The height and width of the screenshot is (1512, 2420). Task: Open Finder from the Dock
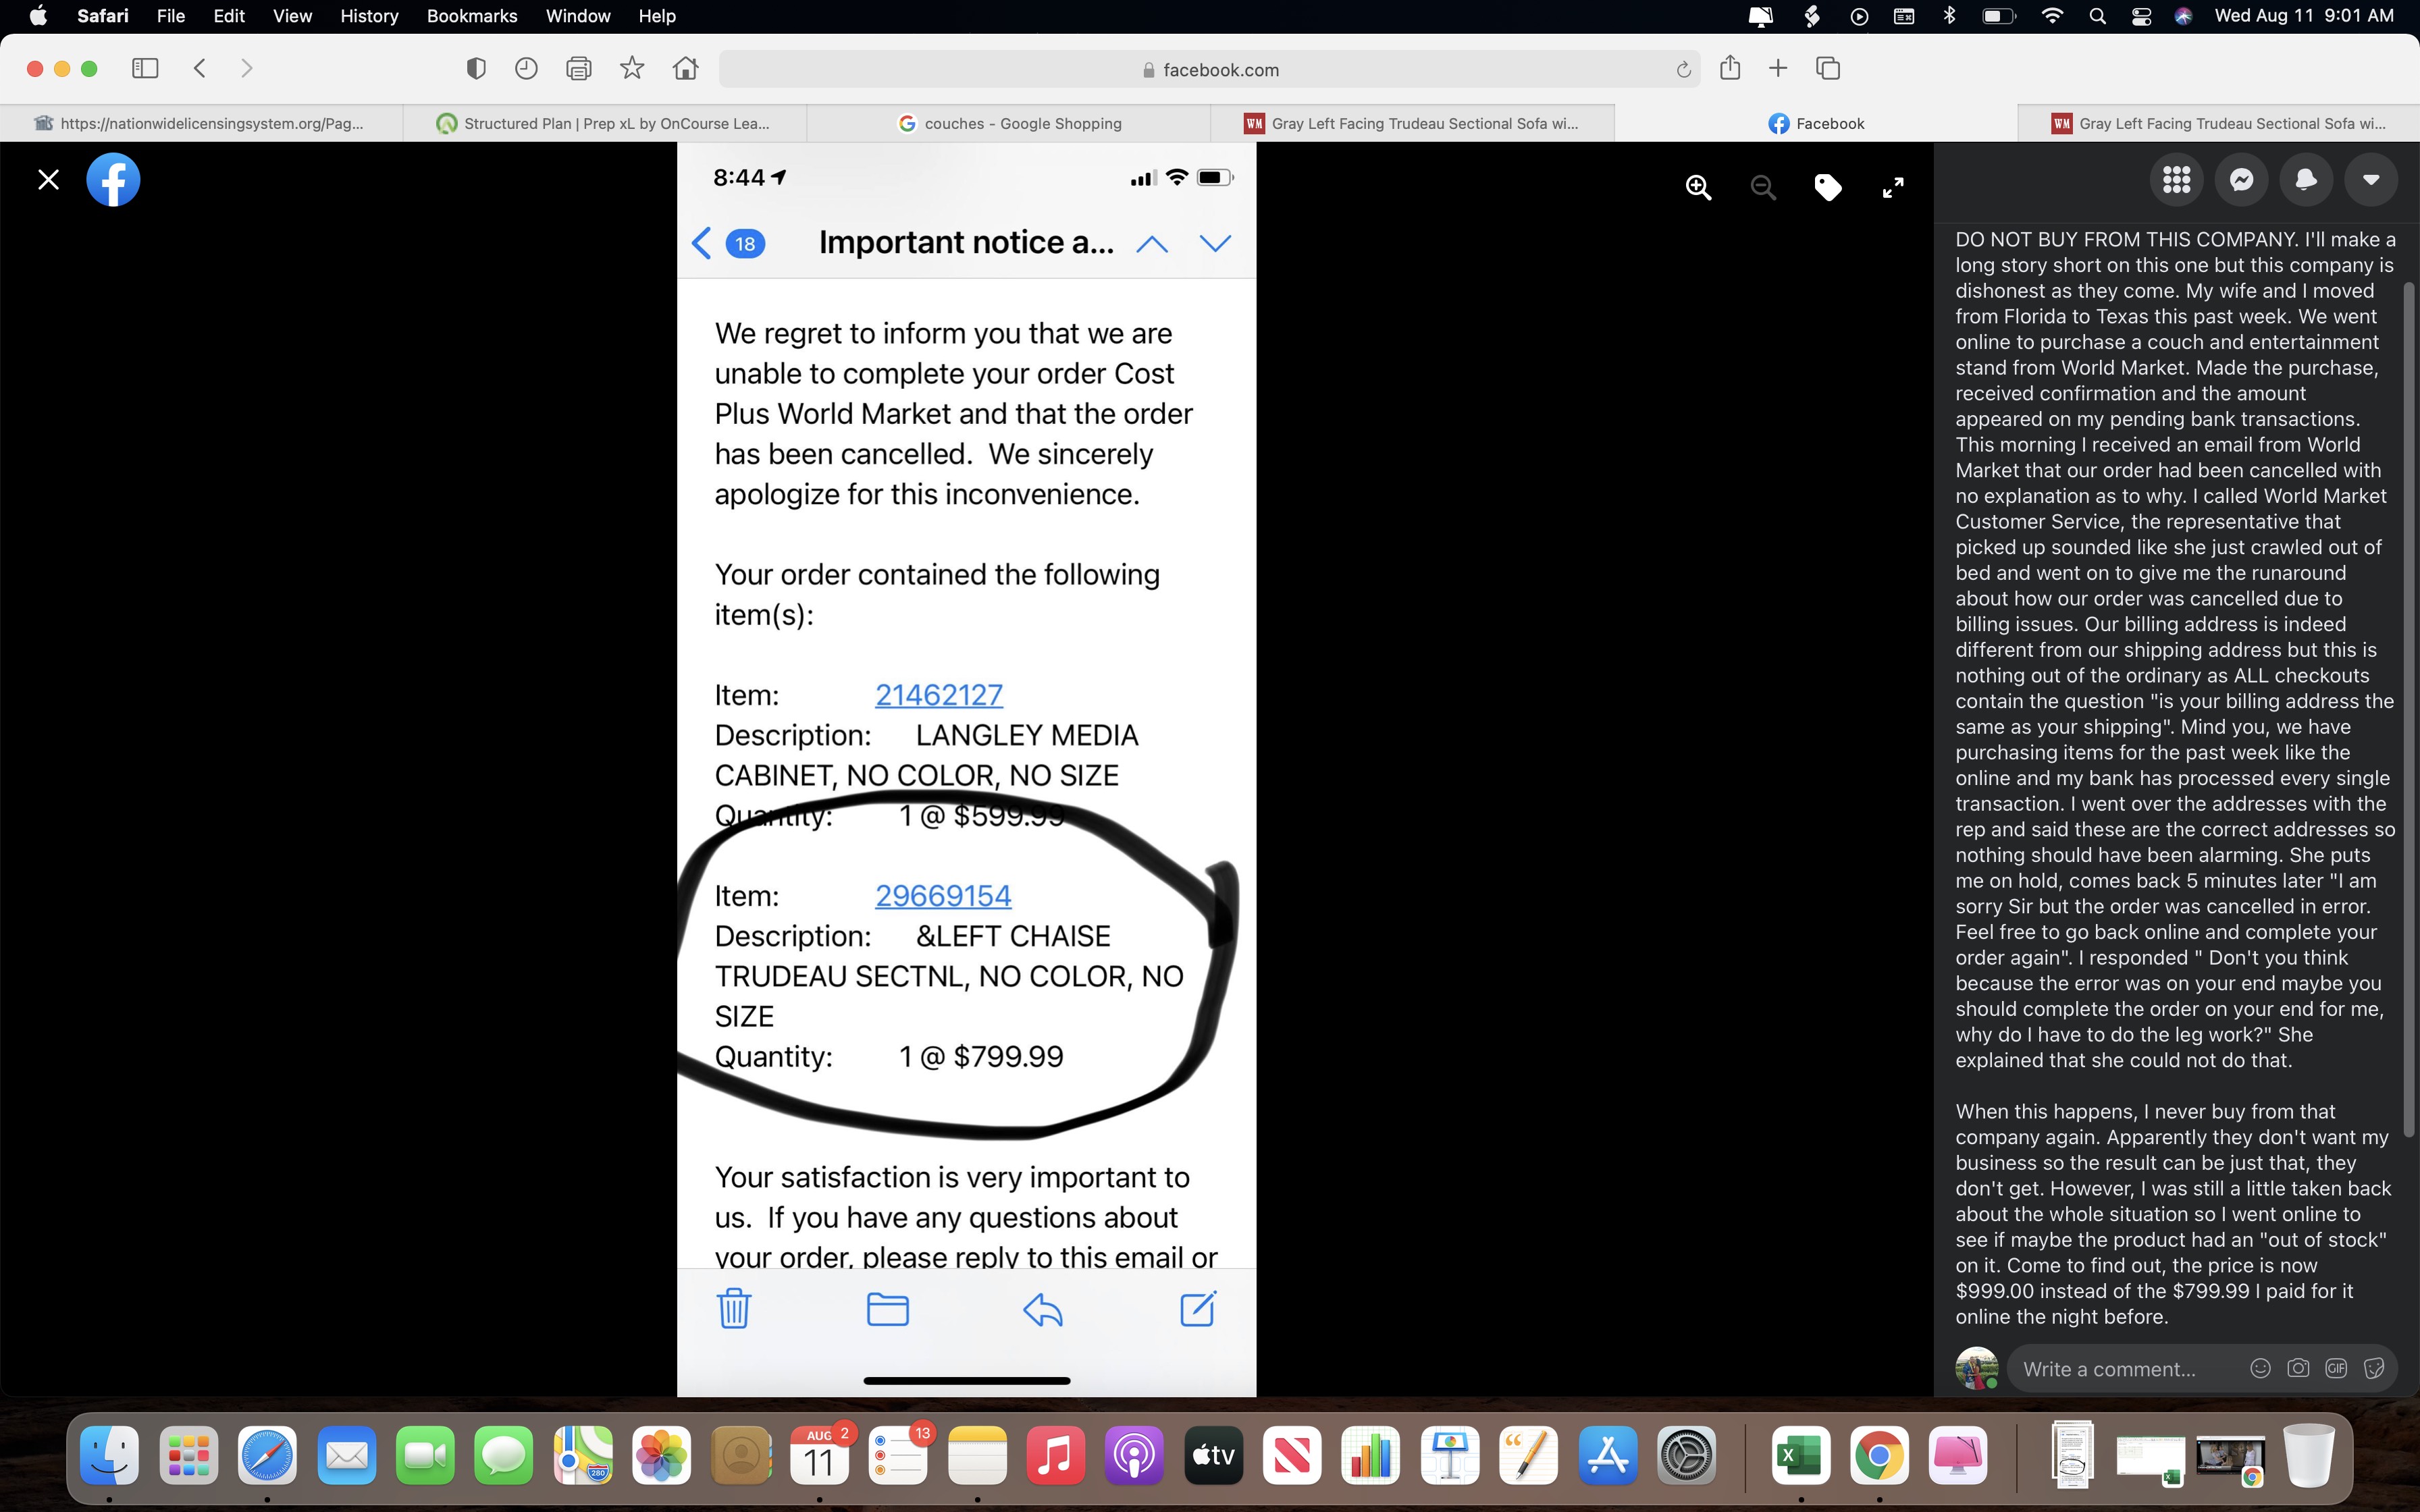tap(109, 1456)
